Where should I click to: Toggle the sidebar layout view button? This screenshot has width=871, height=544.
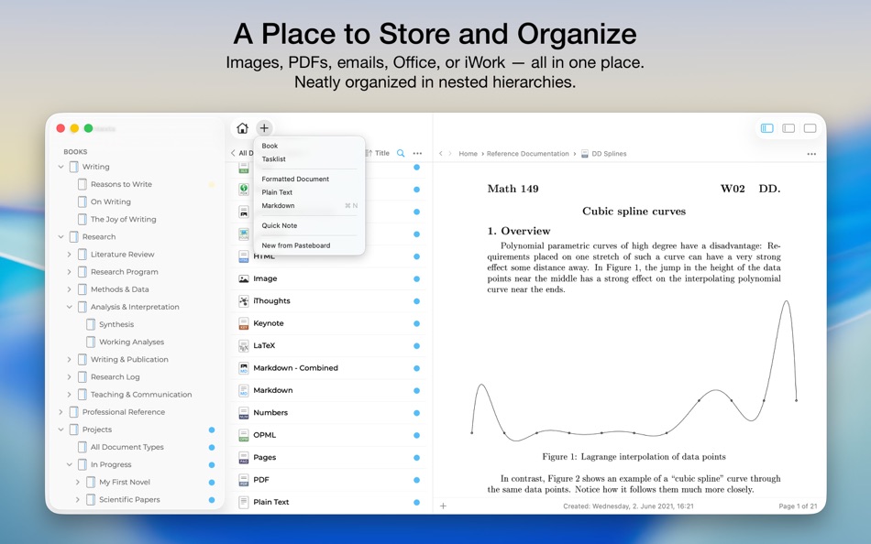[x=766, y=128]
